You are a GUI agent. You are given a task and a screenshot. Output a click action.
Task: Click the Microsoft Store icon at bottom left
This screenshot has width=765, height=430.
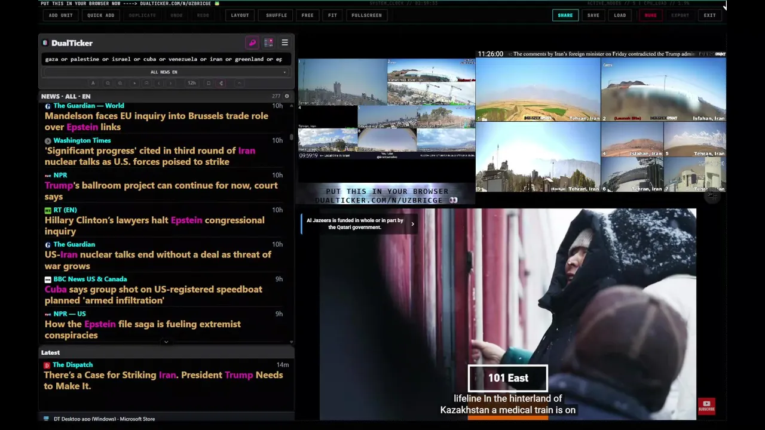click(x=46, y=419)
